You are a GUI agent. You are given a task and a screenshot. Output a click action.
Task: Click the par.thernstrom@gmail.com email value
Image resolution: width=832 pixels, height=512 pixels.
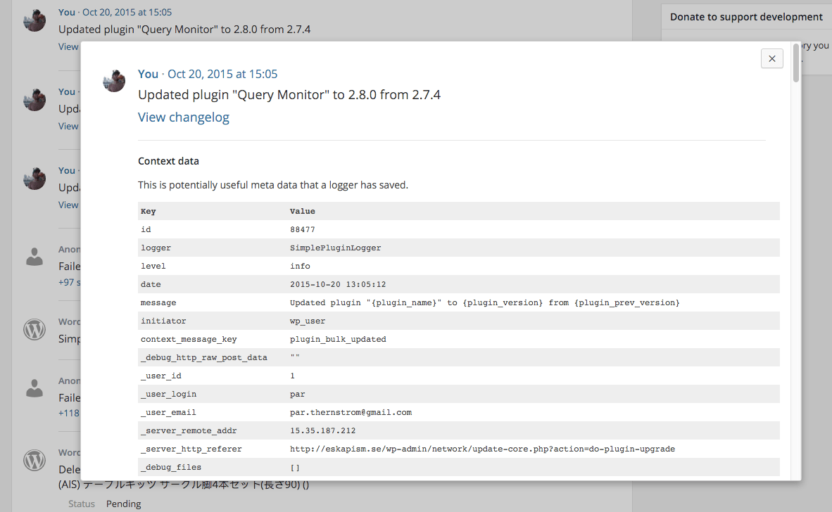coord(351,412)
